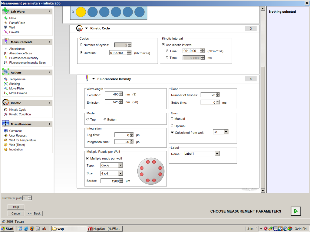310x232 pixels.
Task: Click the Kinetic Cycle item icon
Action: pyautogui.click(x=6, y=110)
